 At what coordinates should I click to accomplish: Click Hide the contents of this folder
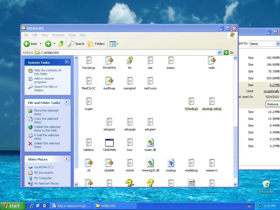point(48,72)
